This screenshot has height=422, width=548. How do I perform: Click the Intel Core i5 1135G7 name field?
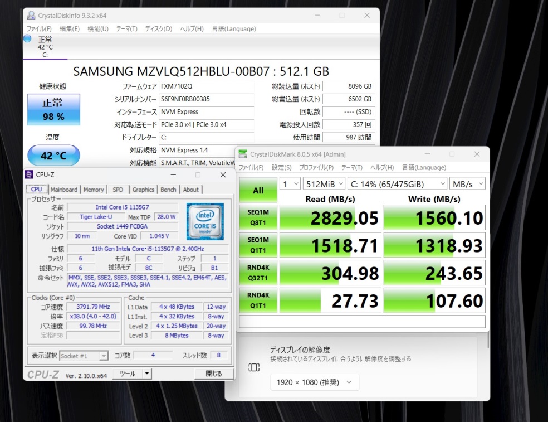tap(123, 207)
